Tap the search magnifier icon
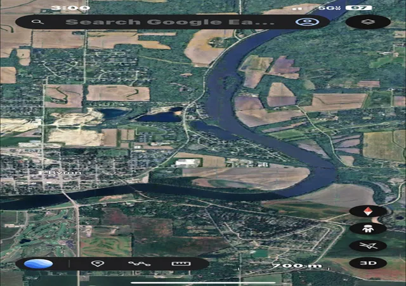 pos(37,22)
